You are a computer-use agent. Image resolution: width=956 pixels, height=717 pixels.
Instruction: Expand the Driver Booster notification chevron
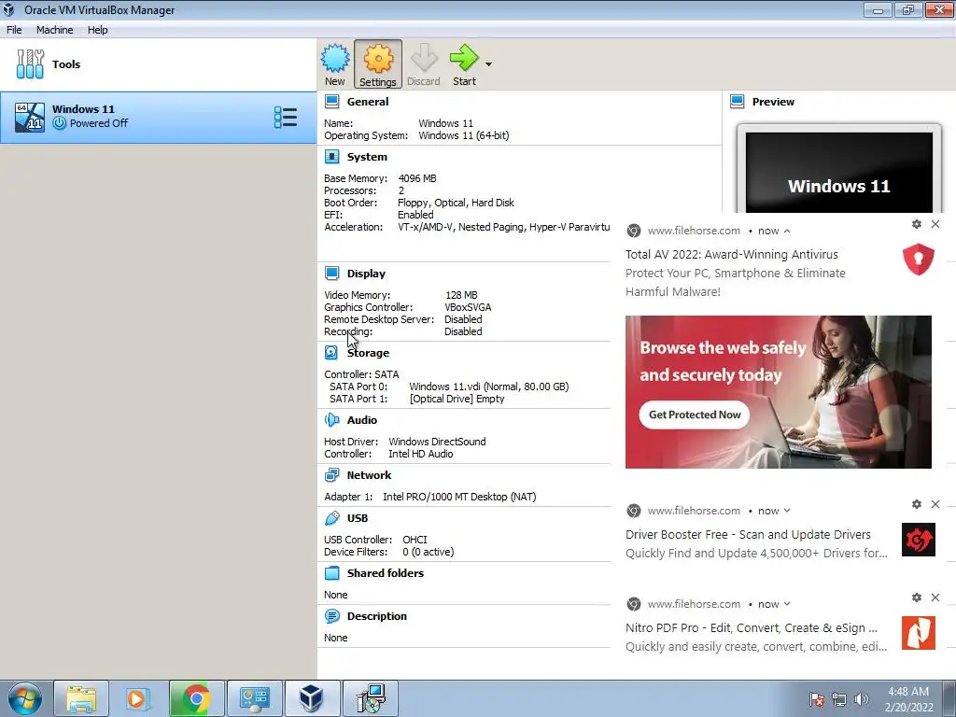pos(787,511)
